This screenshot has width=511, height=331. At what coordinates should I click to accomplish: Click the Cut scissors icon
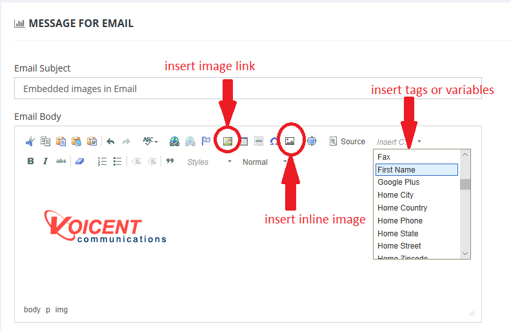coord(30,142)
